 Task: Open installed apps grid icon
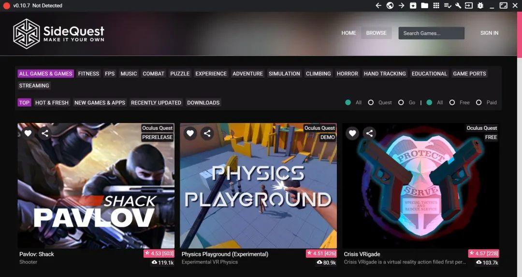pos(436,6)
